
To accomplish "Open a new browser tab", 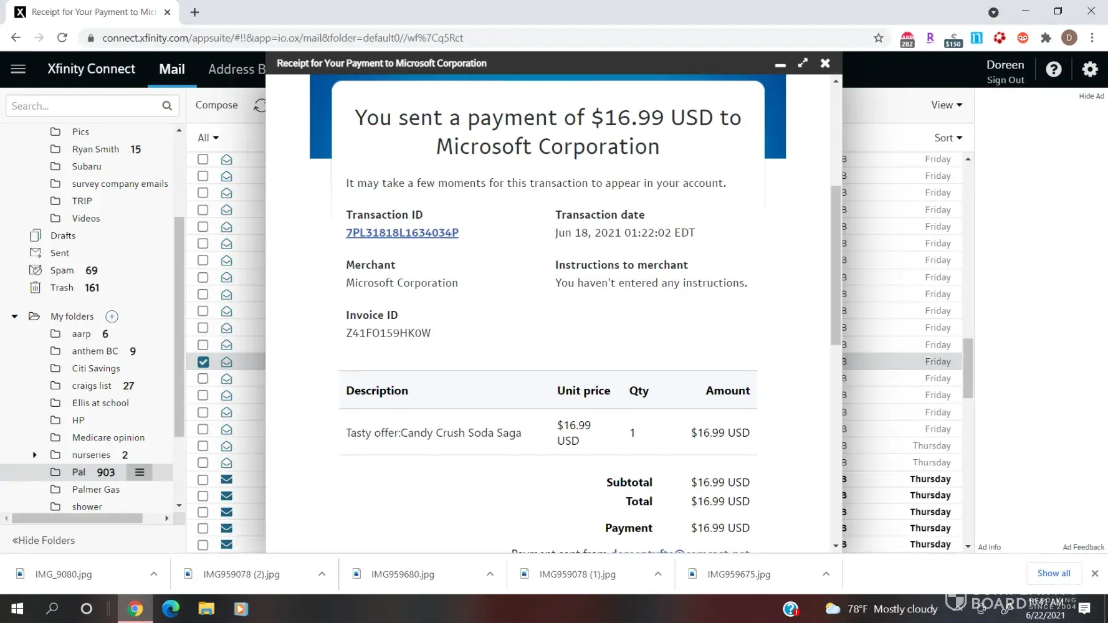I will tap(194, 12).
